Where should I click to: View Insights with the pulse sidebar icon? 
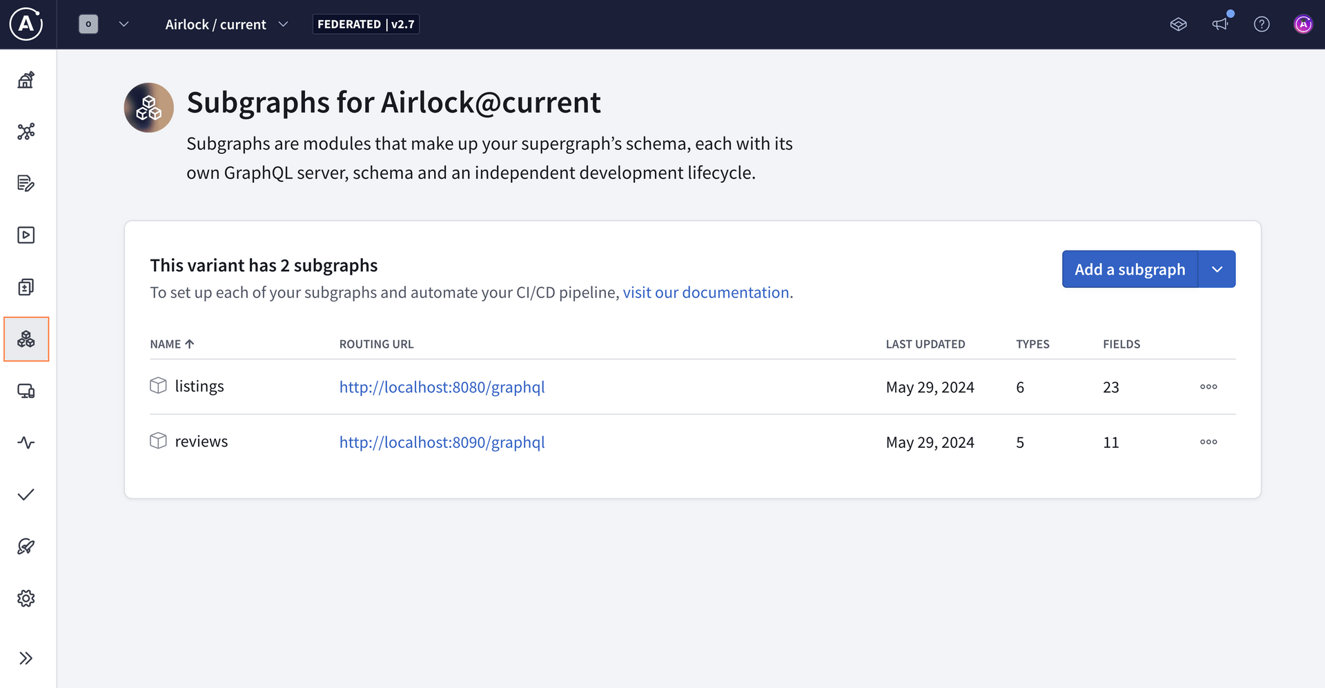(26, 442)
